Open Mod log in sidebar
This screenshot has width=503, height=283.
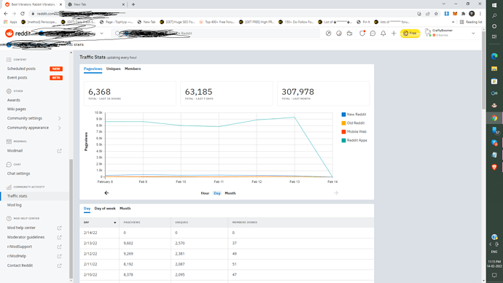point(15,205)
